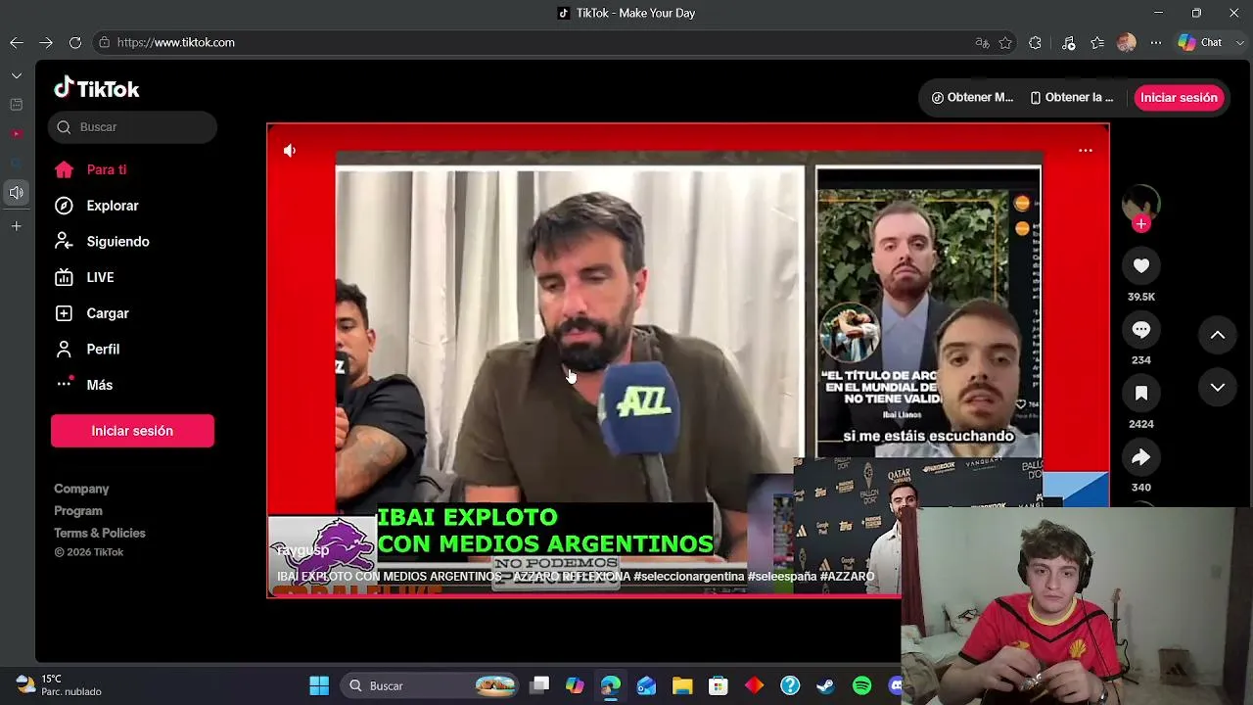The width and height of the screenshot is (1253, 705).
Task: Expand the Program footer section
Action: point(78,511)
